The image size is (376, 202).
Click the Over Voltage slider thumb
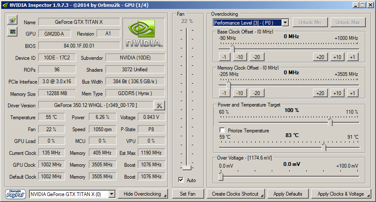[x=221, y=176]
